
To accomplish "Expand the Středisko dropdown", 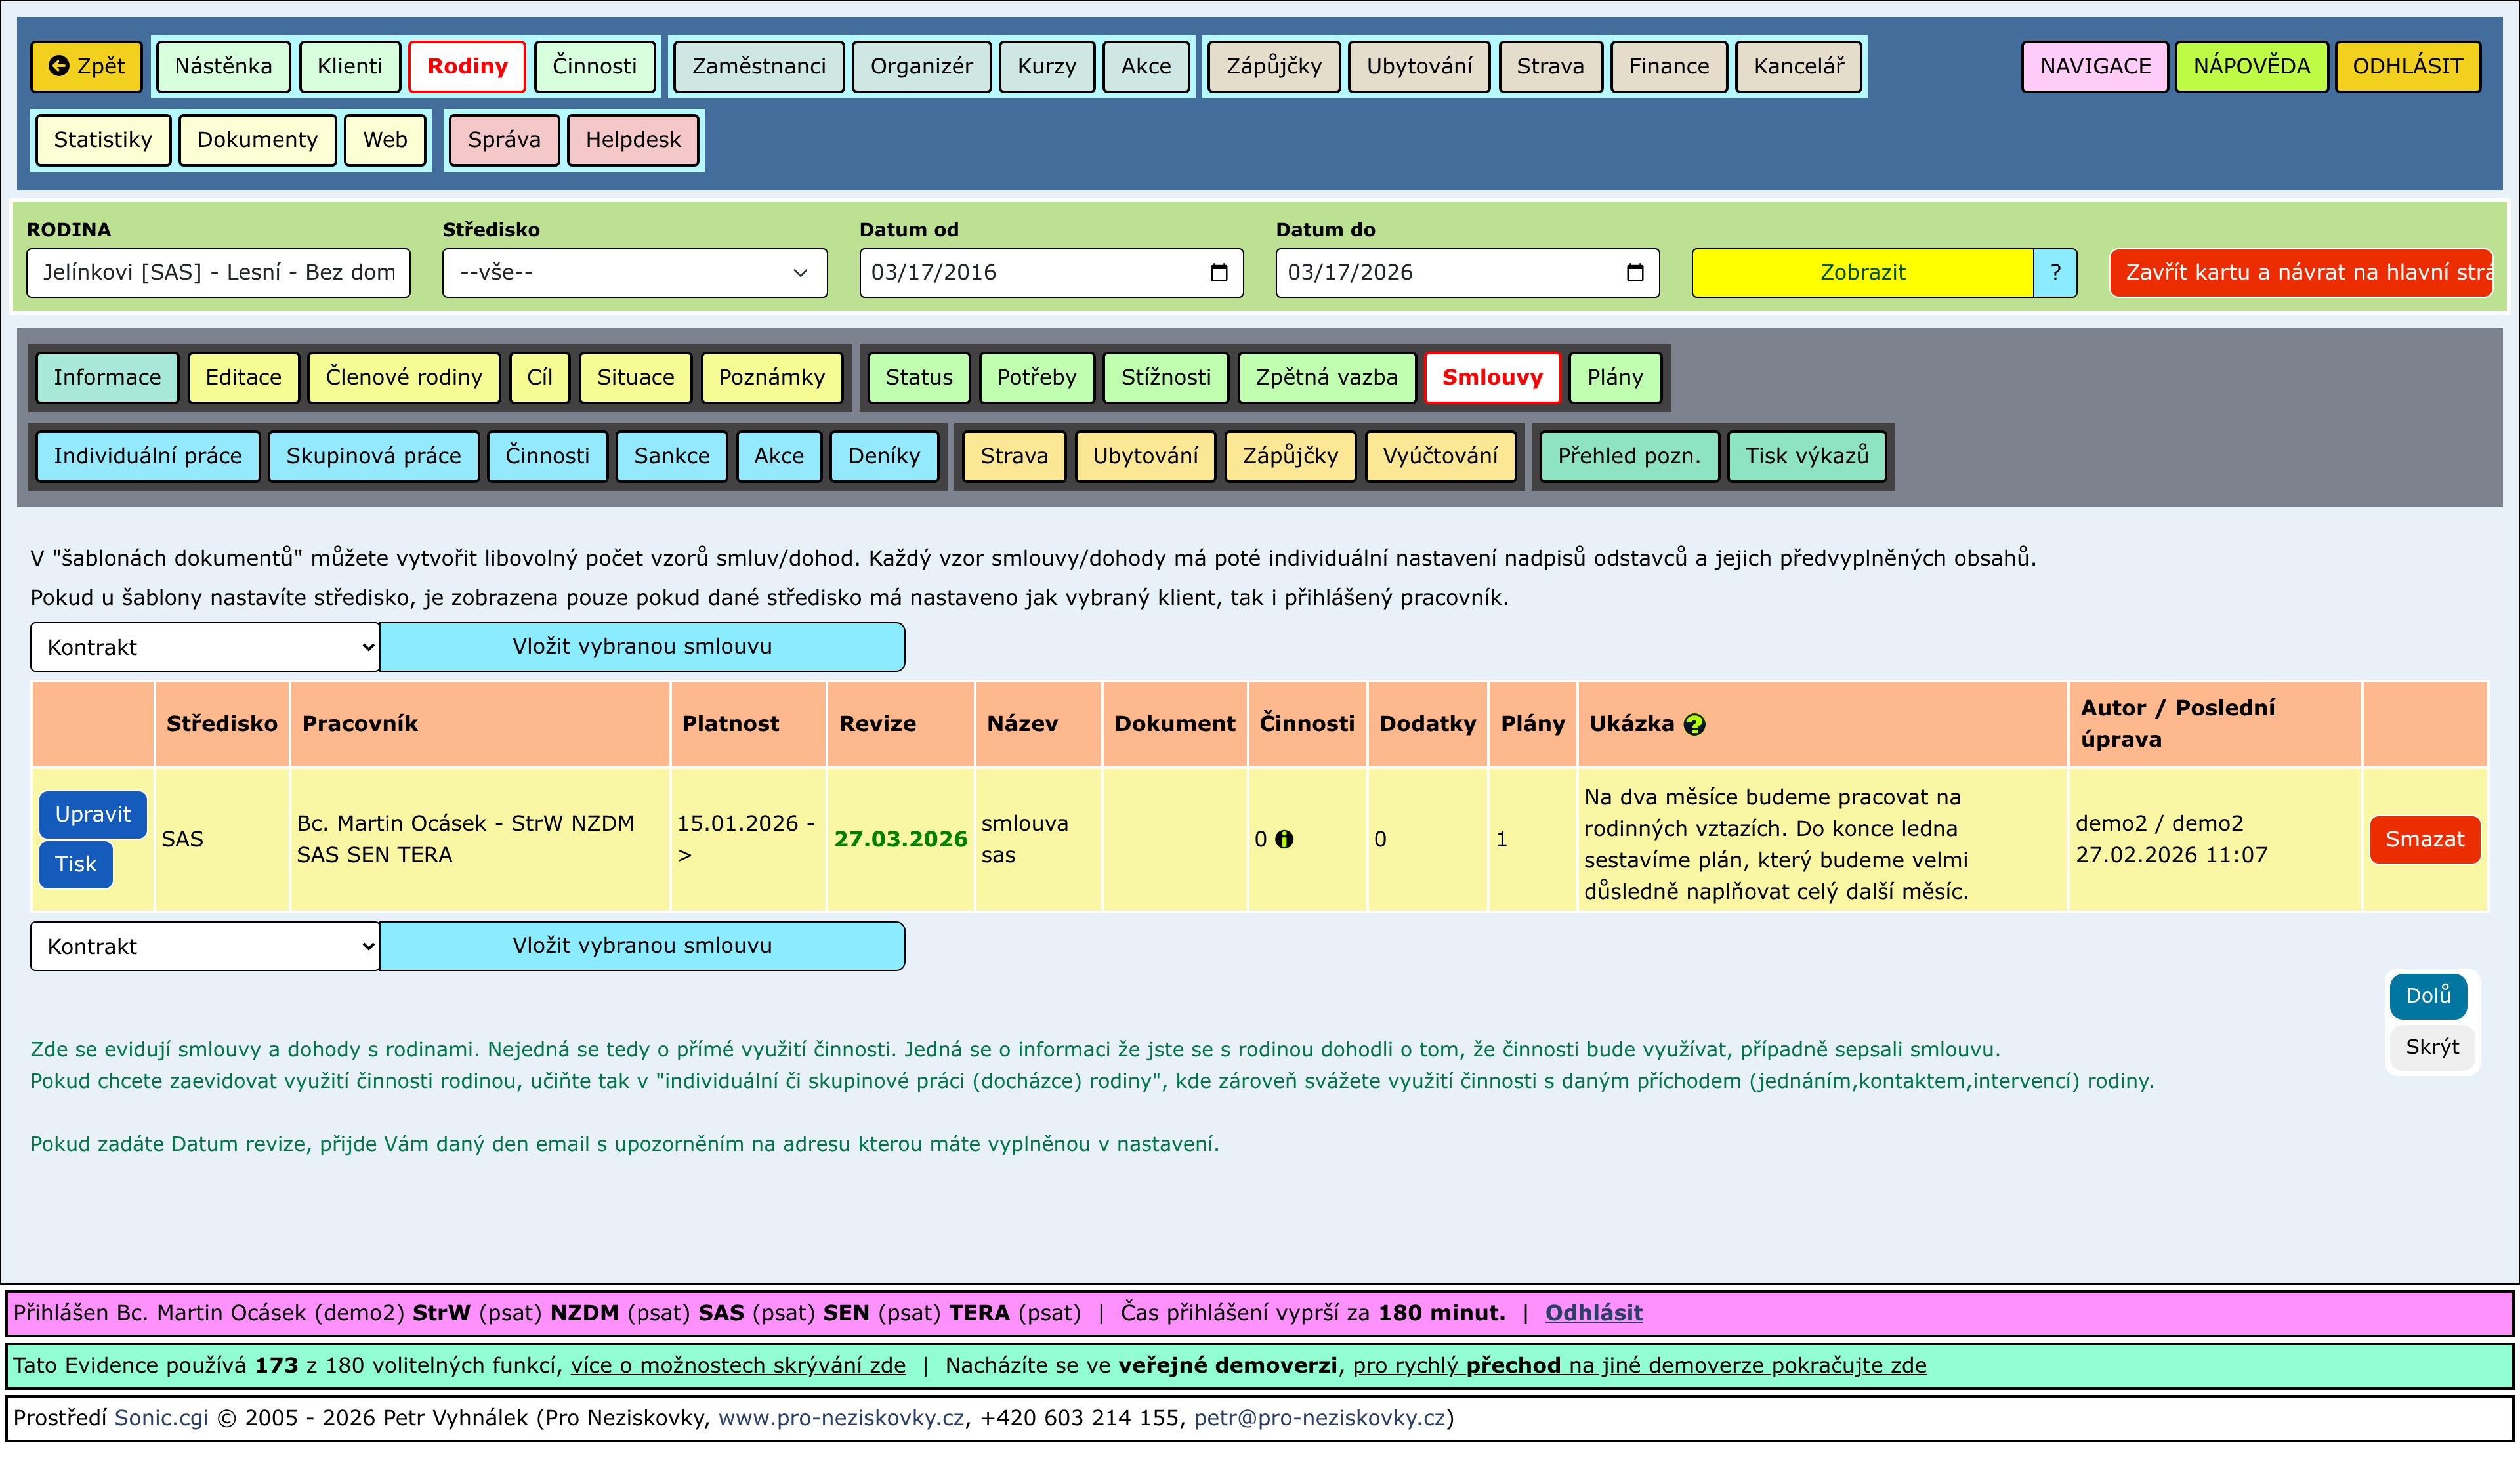I will tap(634, 273).
